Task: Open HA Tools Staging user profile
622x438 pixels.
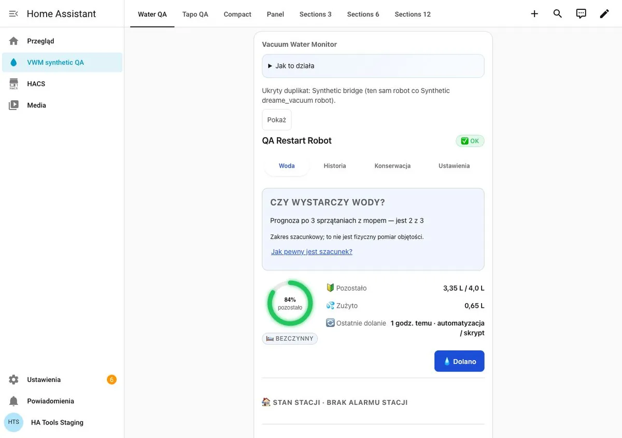Action: (62, 422)
